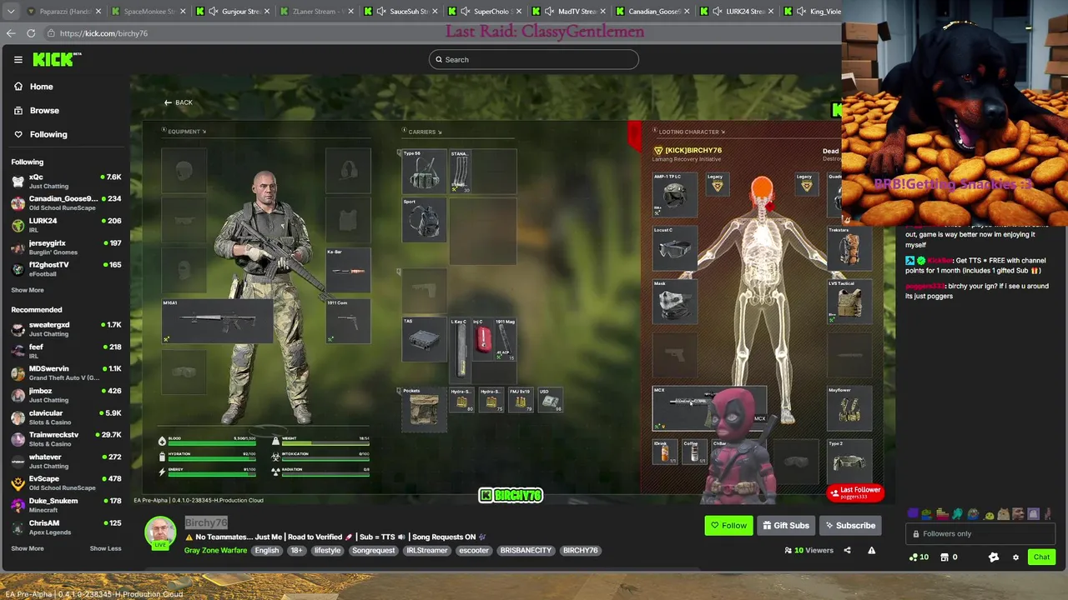Open jerseygirlx channel avatar
This screenshot has height=600, width=1068.
tap(18, 247)
